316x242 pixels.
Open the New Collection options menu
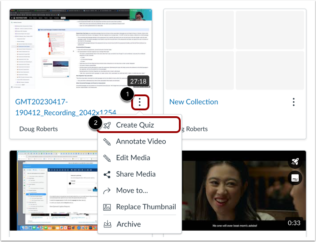(x=293, y=102)
